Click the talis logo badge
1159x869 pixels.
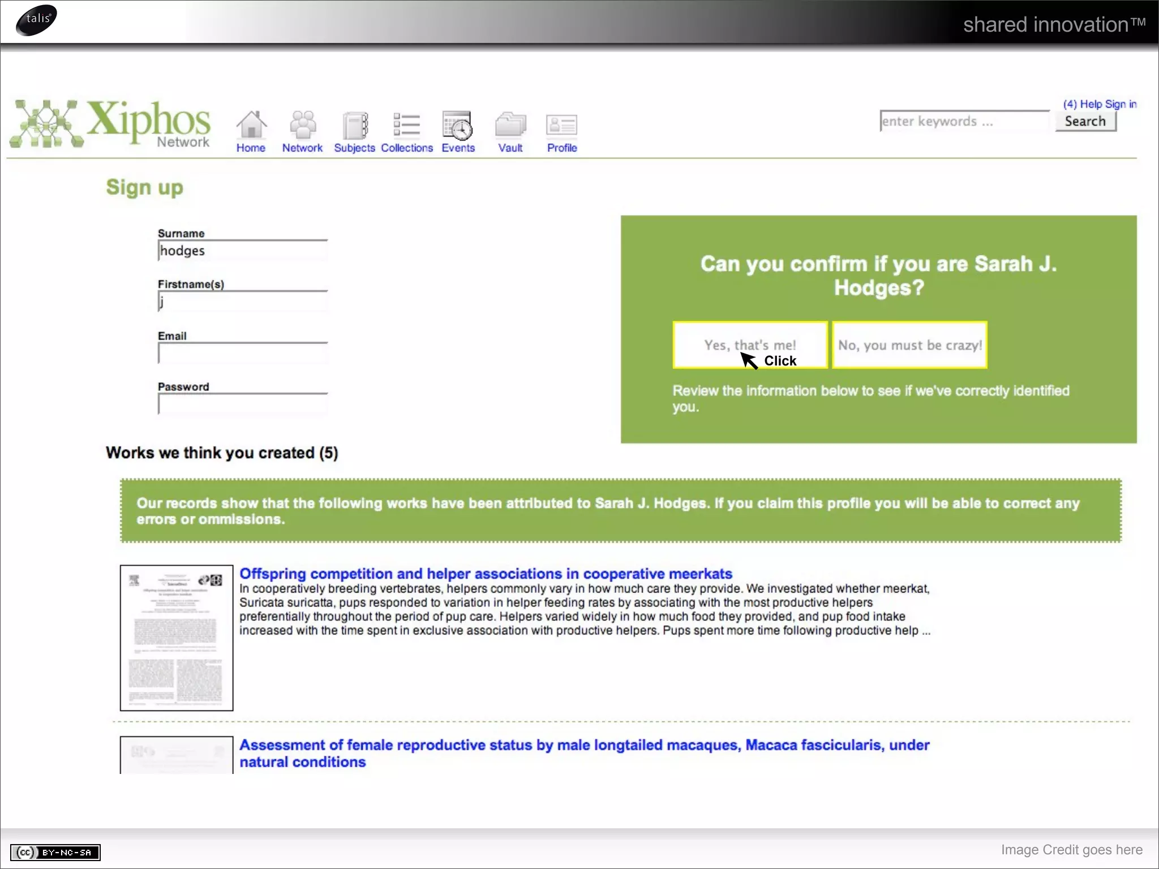point(37,20)
